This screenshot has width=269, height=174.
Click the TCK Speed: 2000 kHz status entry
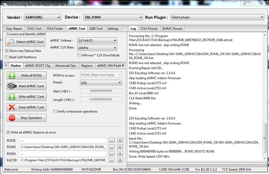[x=237, y=169]
